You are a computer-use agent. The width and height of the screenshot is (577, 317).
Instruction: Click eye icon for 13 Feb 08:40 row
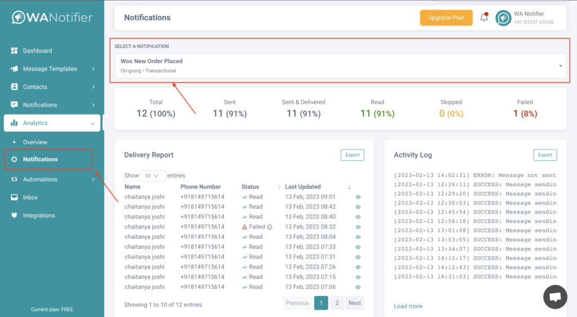pyautogui.click(x=358, y=217)
